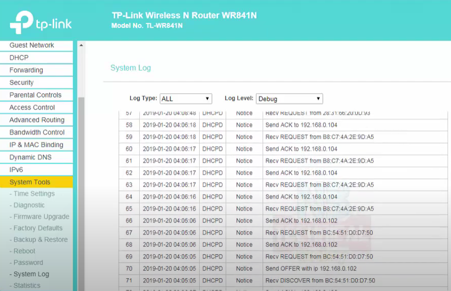Click the System Log page heading

click(x=131, y=68)
